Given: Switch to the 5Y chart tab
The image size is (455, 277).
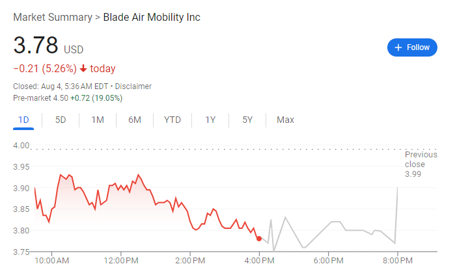Looking at the screenshot, I should tap(247, 120).
